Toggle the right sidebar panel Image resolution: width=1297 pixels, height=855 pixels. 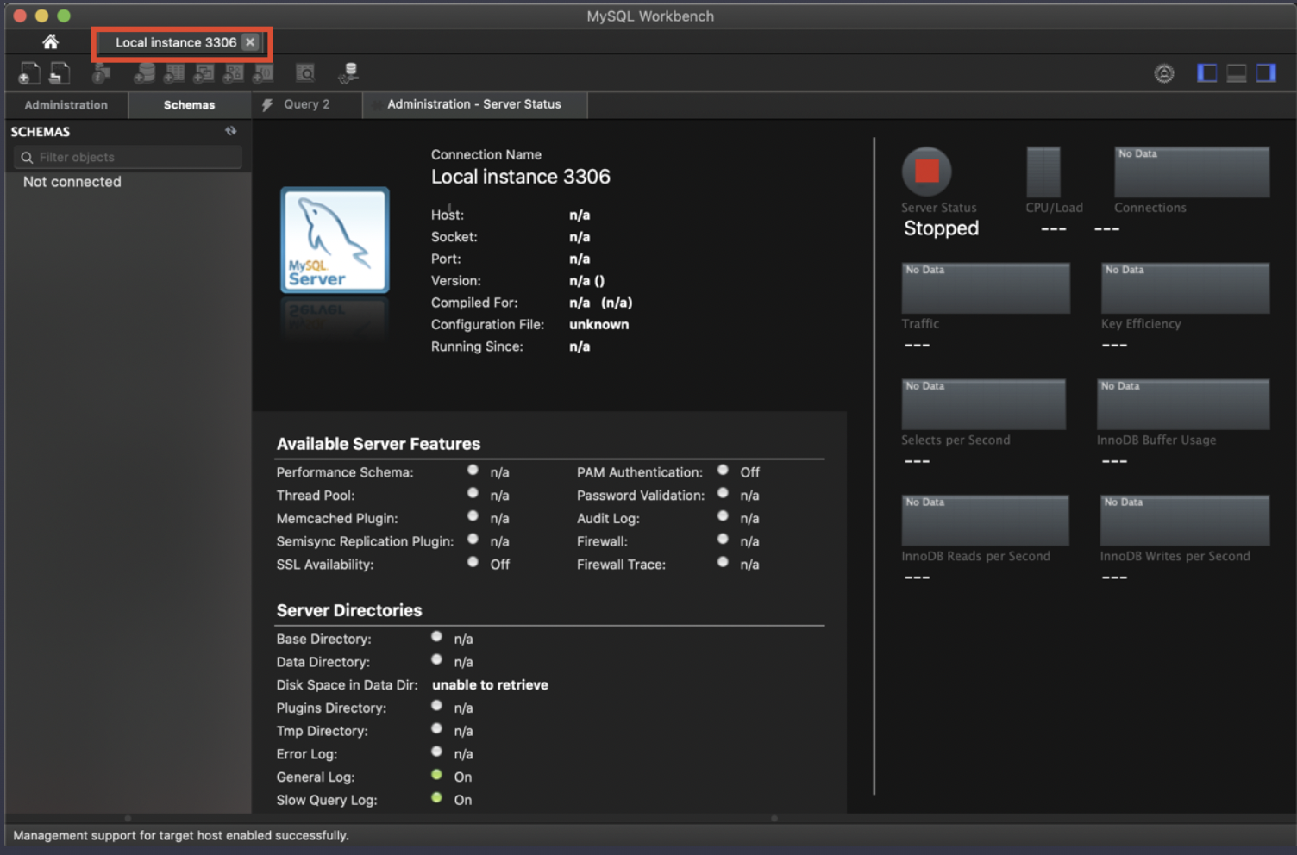(x=1266, y=73)
